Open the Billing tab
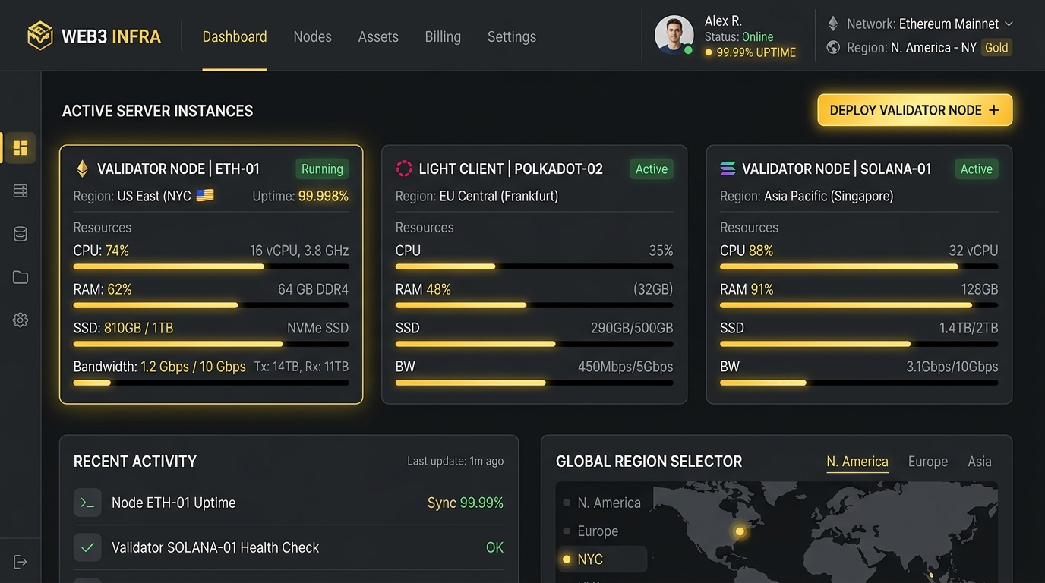 443,36
